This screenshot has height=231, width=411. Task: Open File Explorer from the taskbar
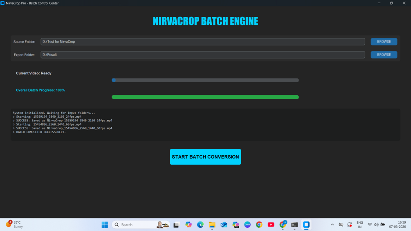(x=212, y=225)
